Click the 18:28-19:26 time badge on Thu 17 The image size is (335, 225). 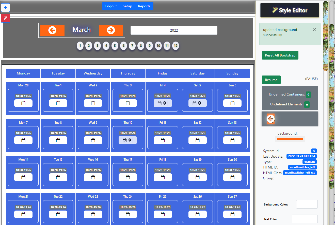(128, 170)
